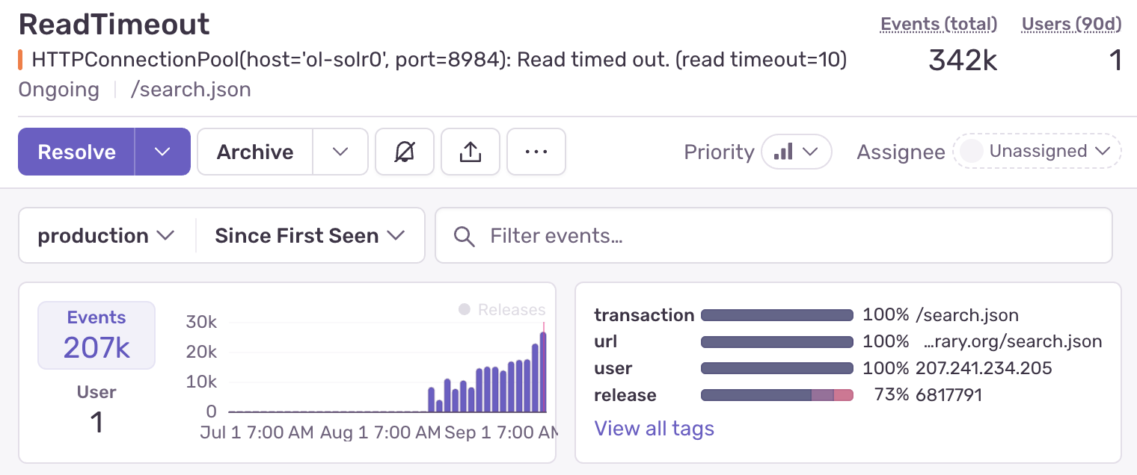The height and width of the screenshot is (475, 1137).
Task: Click the unassigned avatar circle
Action: pyautogui.click(x=971, y=152)
